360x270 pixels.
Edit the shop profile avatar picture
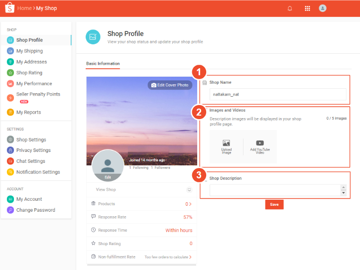[x=108, y=177]
